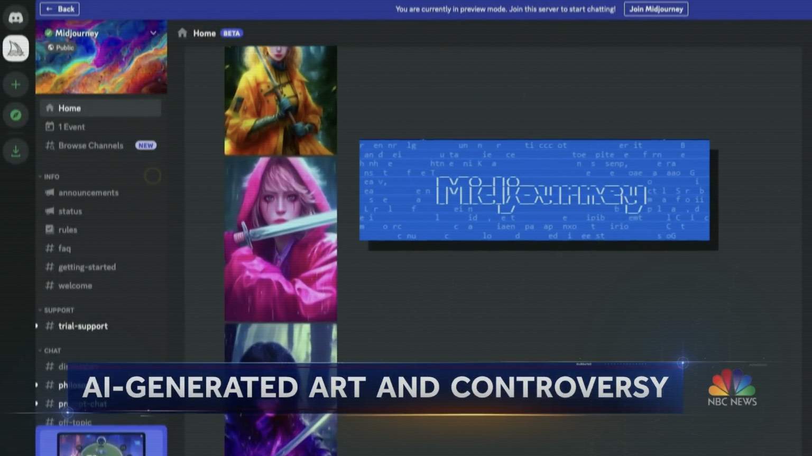
Task: Add a server with the plus icon
Action: pos(16,84)
